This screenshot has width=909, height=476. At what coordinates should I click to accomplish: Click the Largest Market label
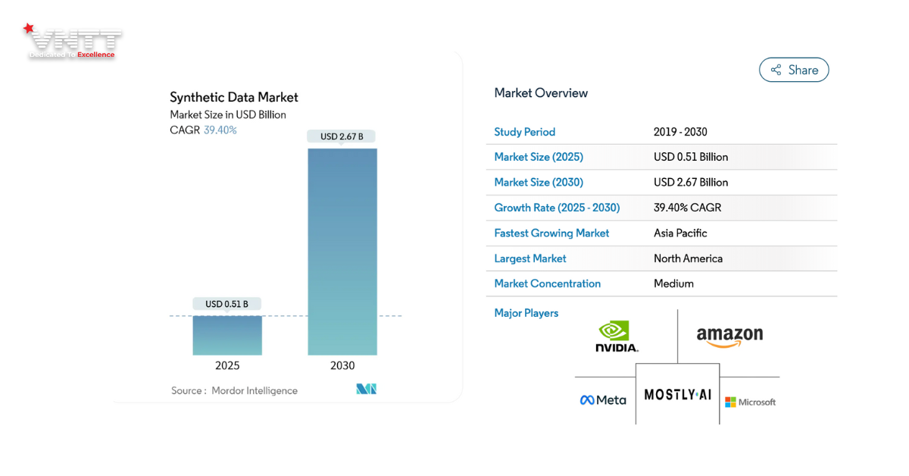click(x=529, y=258)
